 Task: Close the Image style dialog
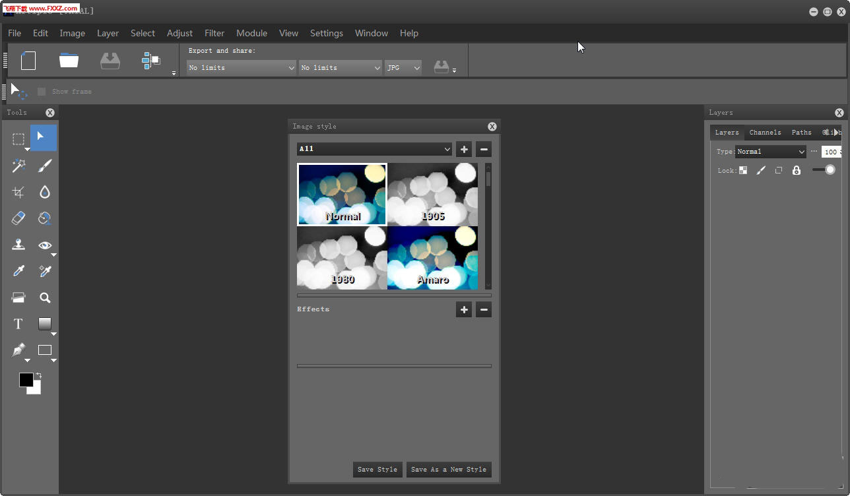[x=492, y=127]
